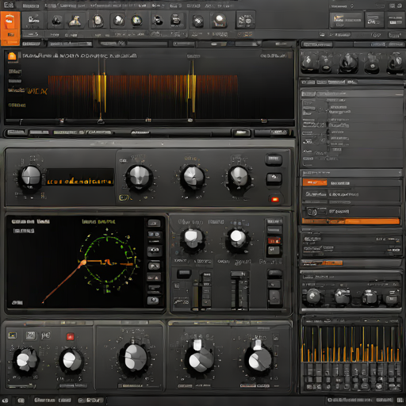
Task: Turn the far-left large knob in the bottom row
Action: pos(26,360)
